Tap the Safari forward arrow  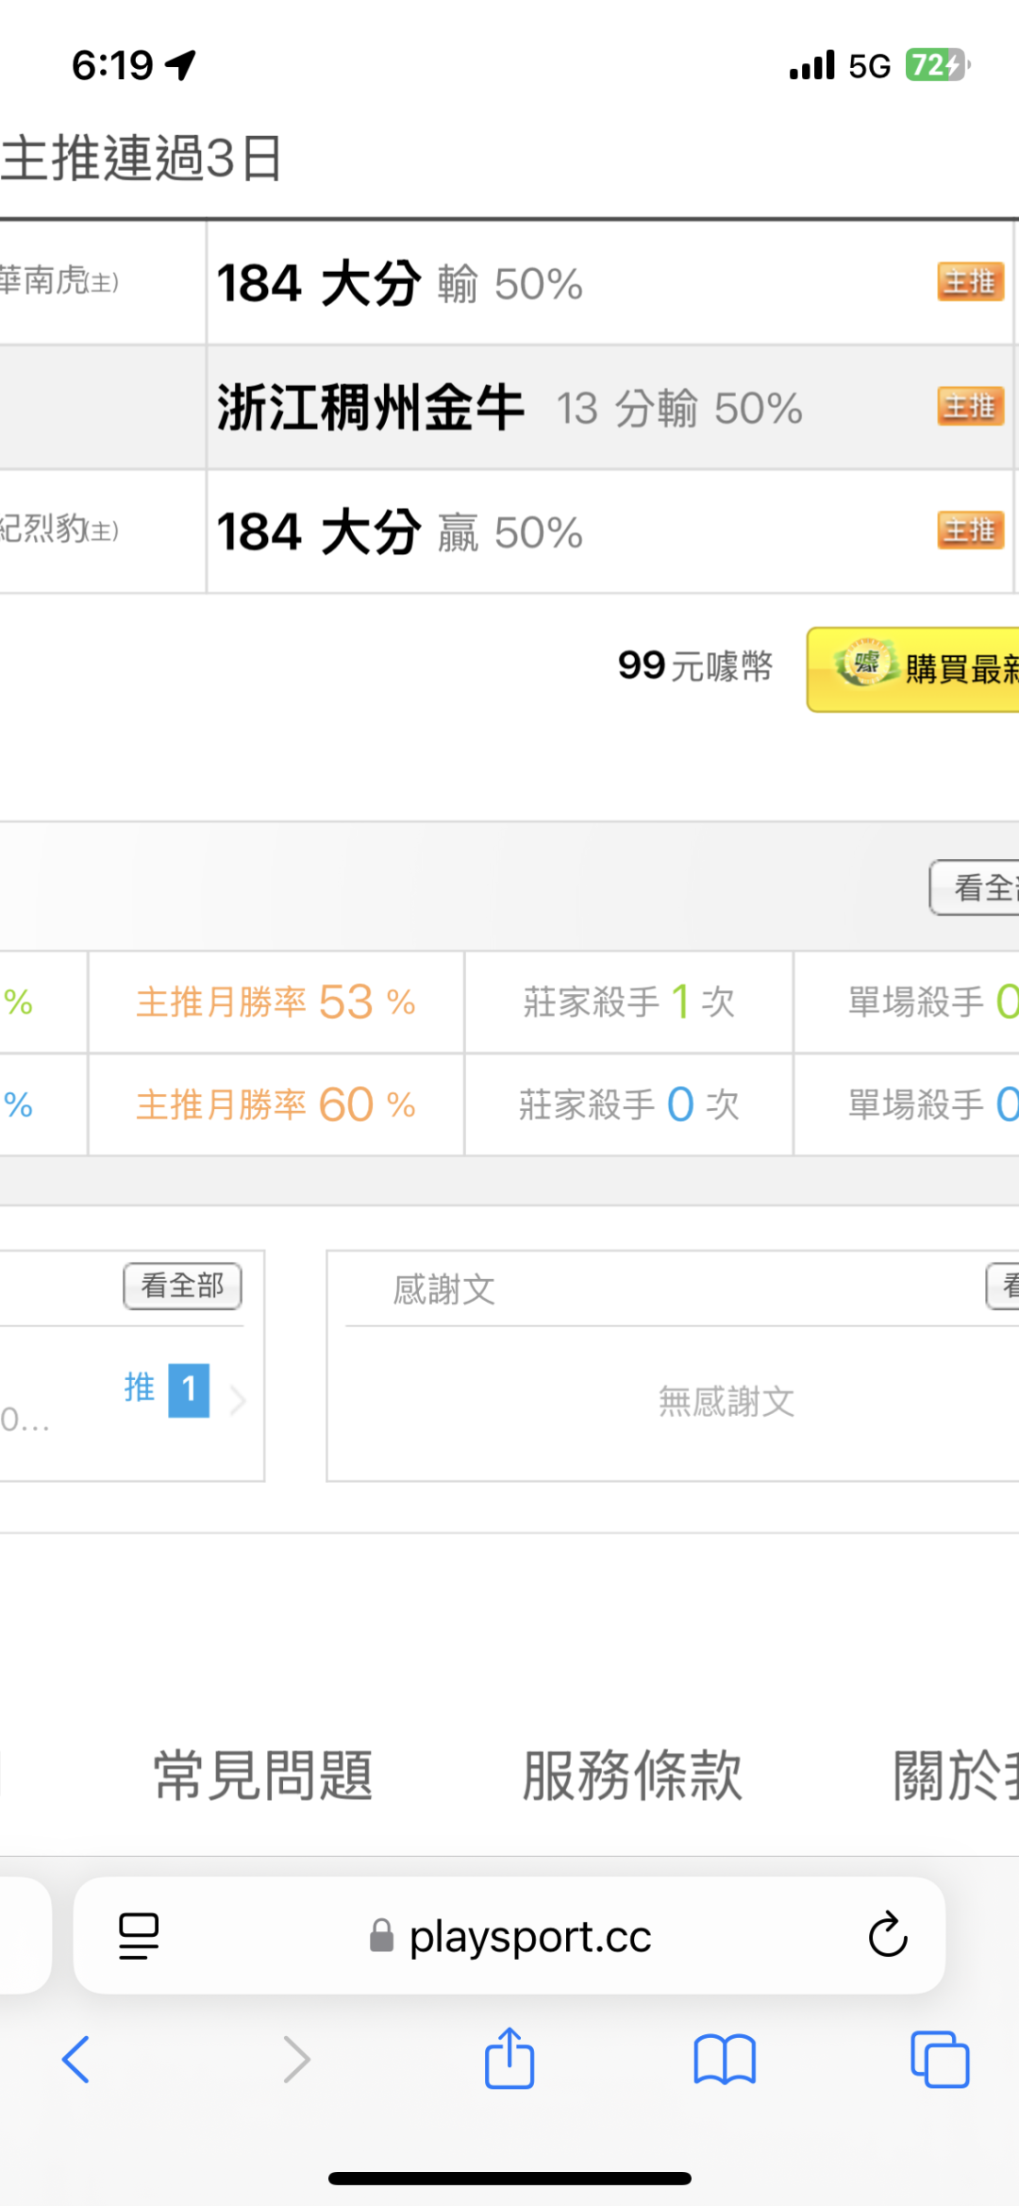pos(296,2059)
